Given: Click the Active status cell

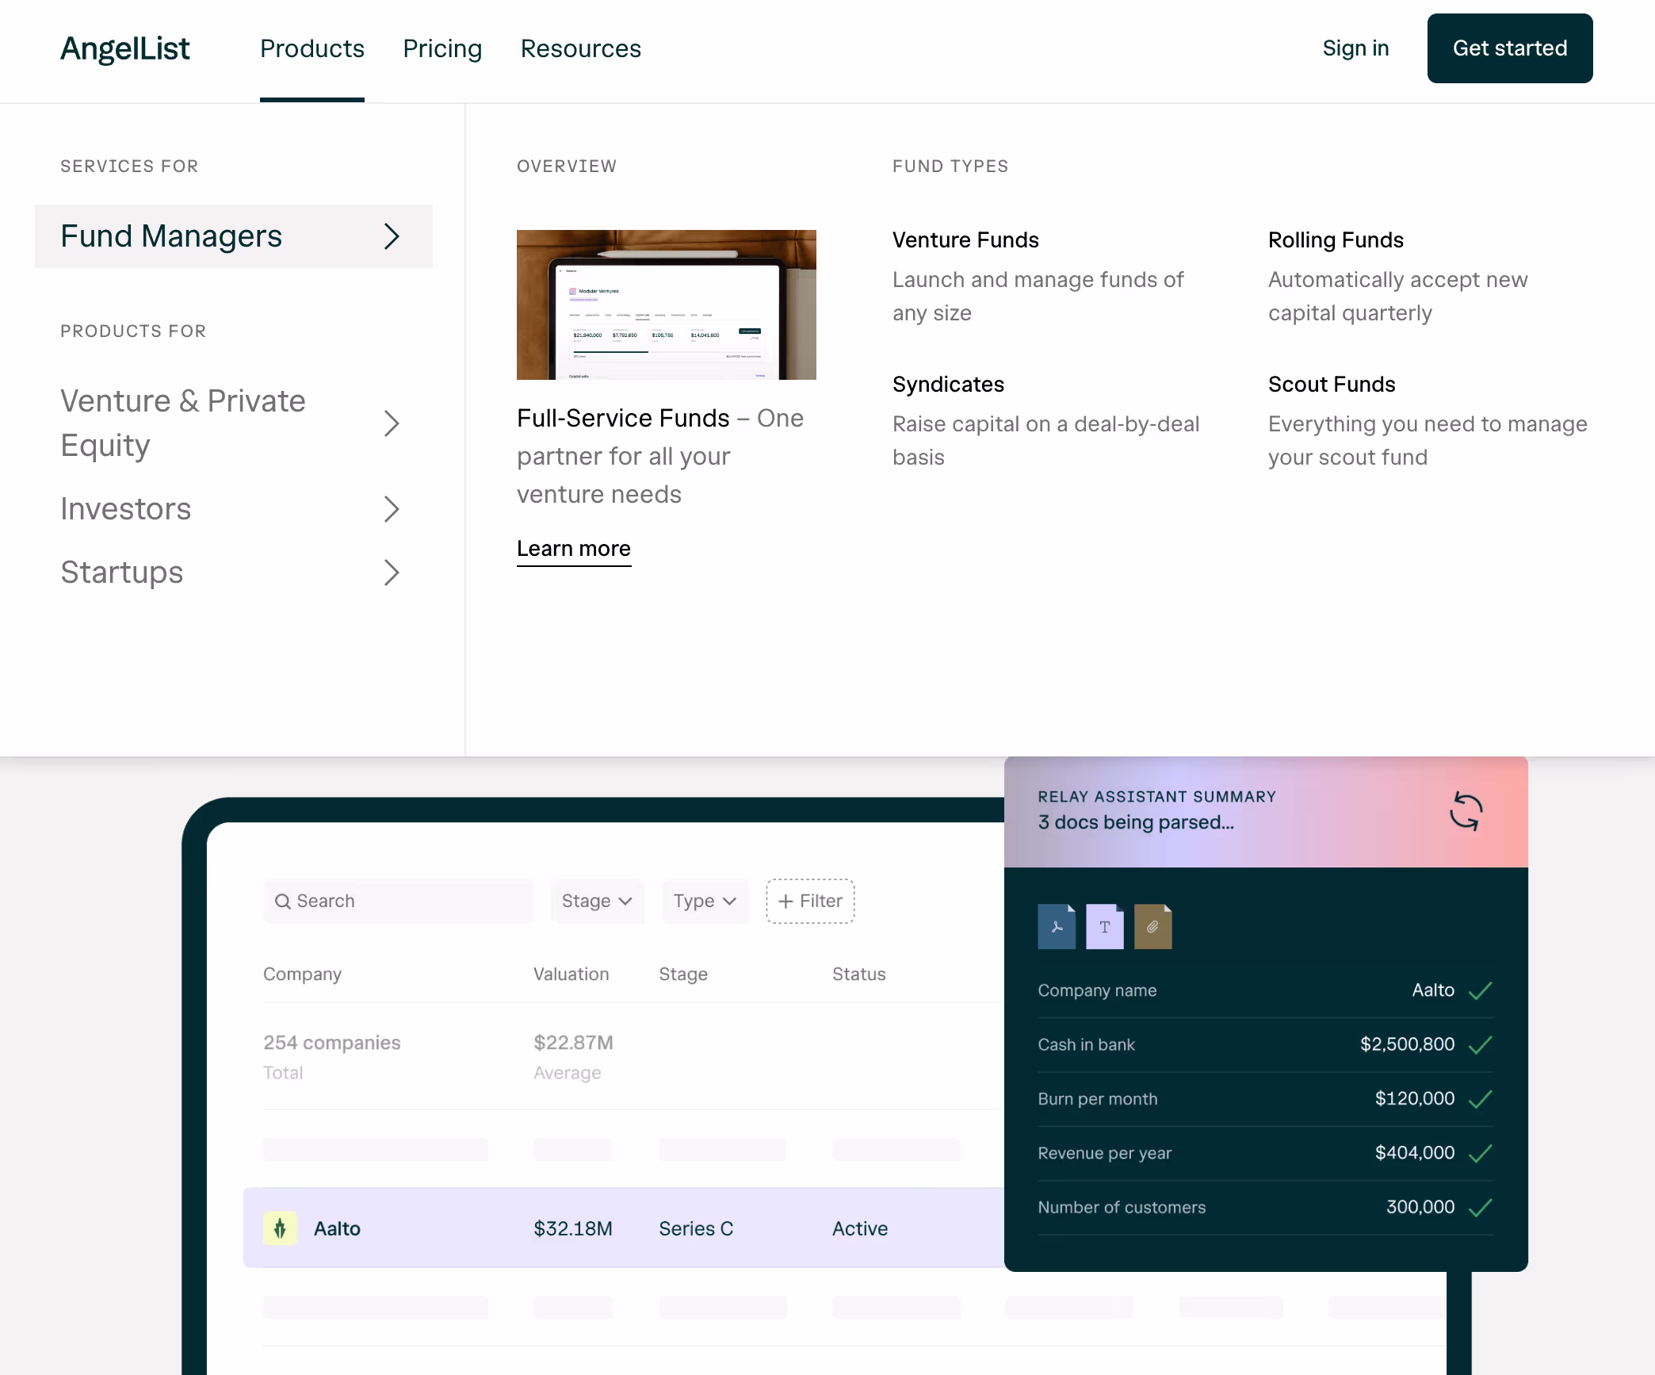Looking at the screenshot, I should click(860, 1228).
